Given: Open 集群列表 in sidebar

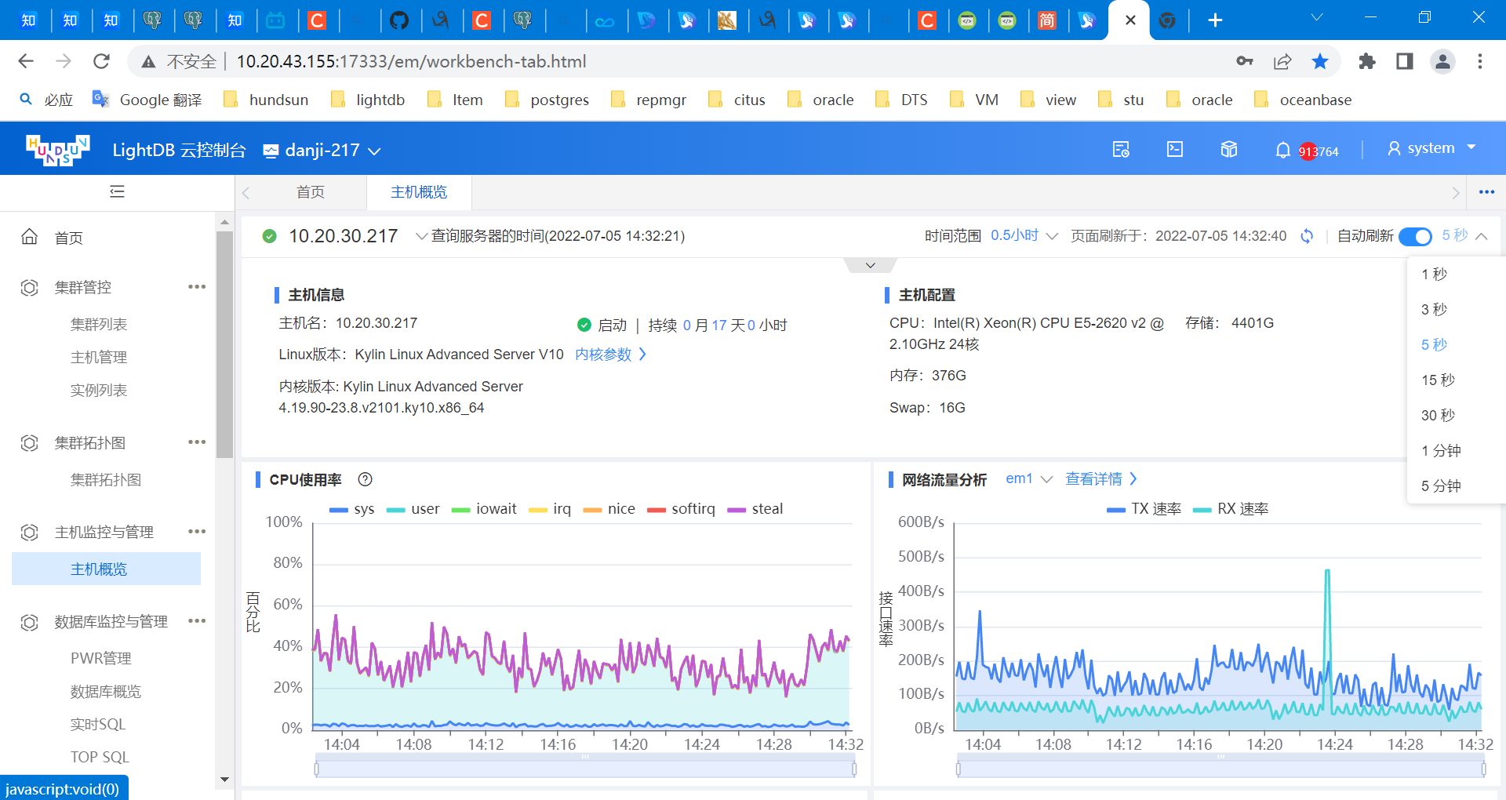Looking at the screenshot, I should pos(99,325).
